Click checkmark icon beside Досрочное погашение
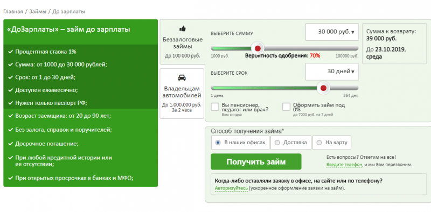The width and height of the screenshot is (431, 212). (x=11, y=144)
